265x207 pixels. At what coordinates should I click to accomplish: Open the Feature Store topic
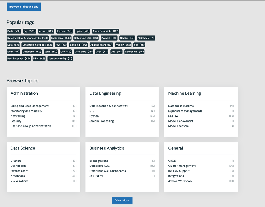[19, 171]
